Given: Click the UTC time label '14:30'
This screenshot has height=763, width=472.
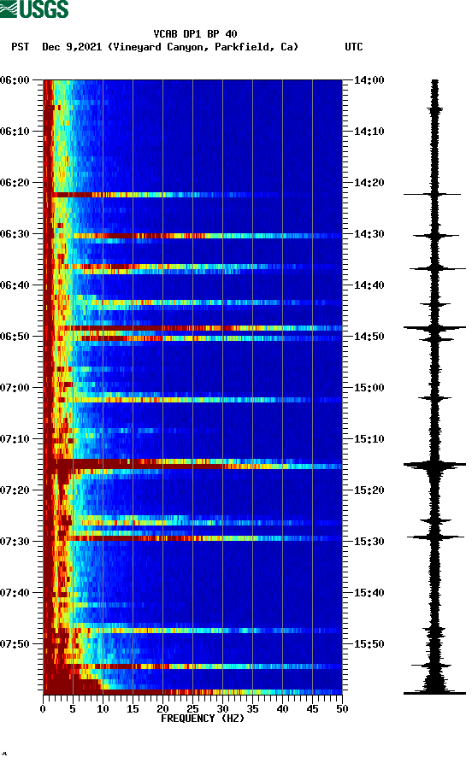Looking at the screenshot, I should coord(369,234).
